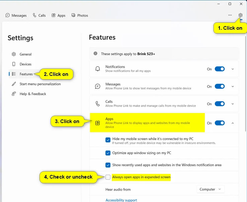Collapse the Apps section chevron
The height and width of the screenshot is (202, 247).
click(233, 123)
